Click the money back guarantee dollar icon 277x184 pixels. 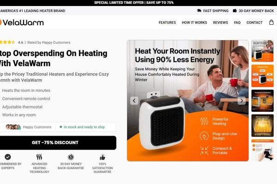(71, 157)
